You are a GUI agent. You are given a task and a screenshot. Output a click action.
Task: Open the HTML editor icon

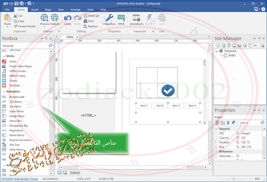pos(121,18)
